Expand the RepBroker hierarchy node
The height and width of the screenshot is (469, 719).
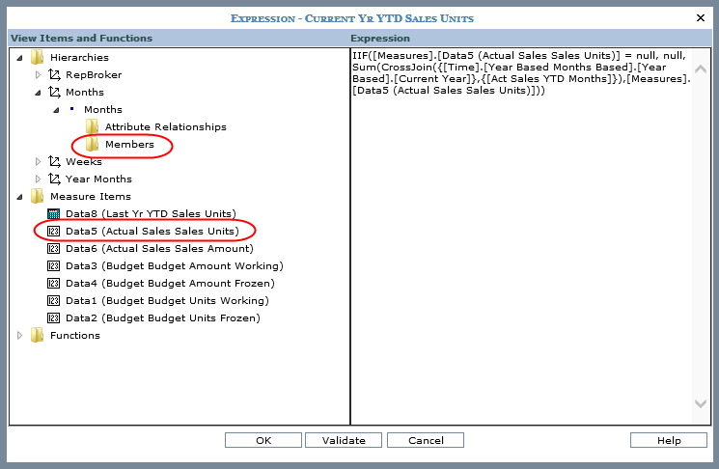coord(39,75)
